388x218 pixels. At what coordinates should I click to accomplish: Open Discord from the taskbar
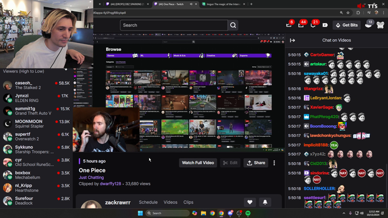tap(230, 213)
